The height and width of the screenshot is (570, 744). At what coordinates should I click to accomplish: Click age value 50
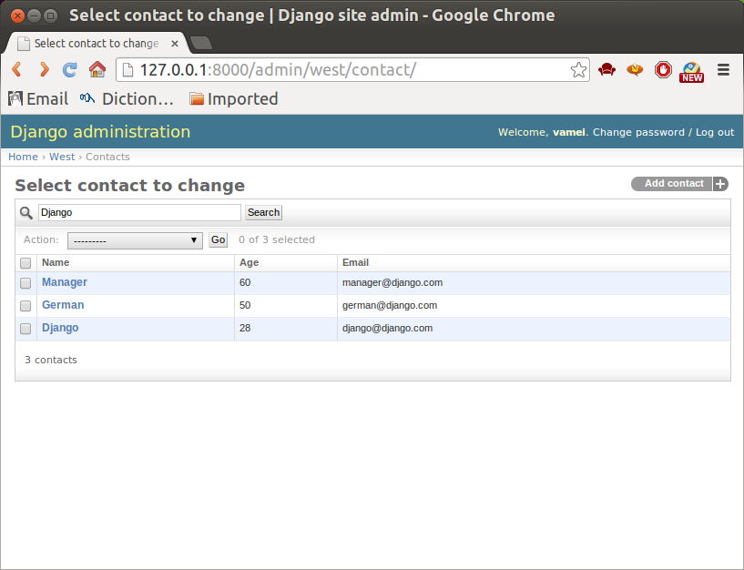pos(245,305)
